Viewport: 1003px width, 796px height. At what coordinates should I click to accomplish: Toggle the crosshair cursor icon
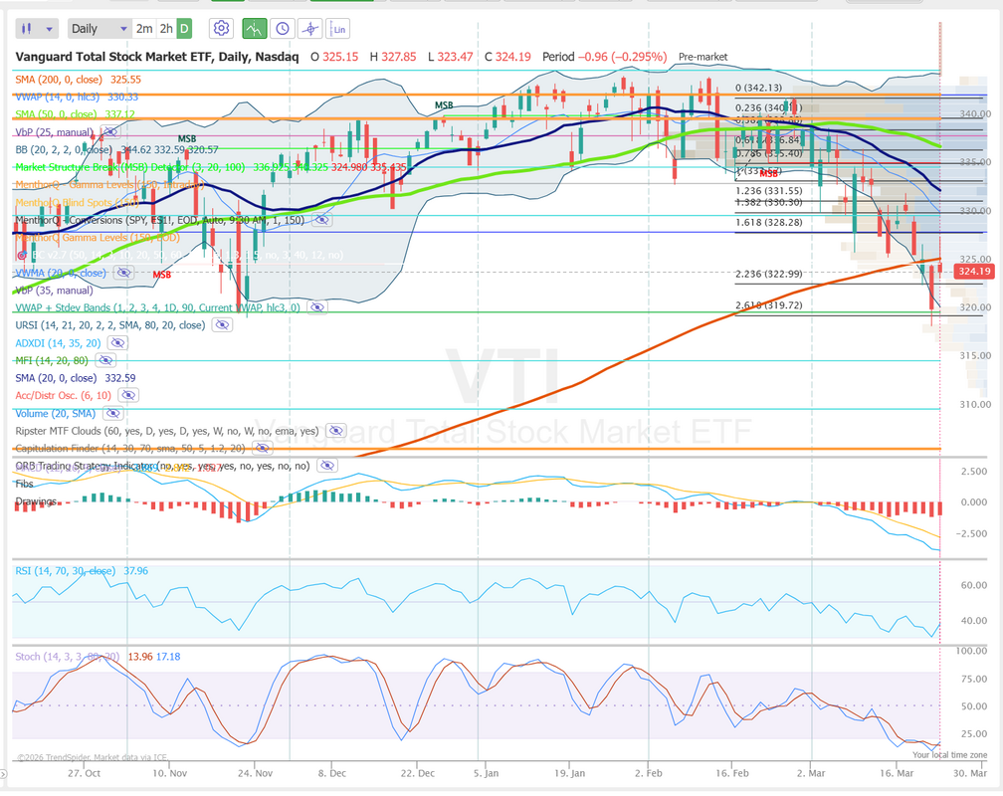[310, 29]
